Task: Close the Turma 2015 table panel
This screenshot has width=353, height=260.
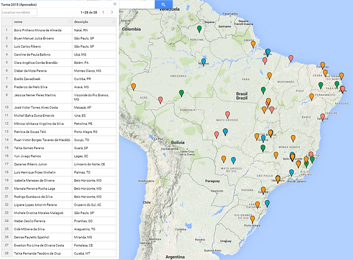Action: click(115, 4)
